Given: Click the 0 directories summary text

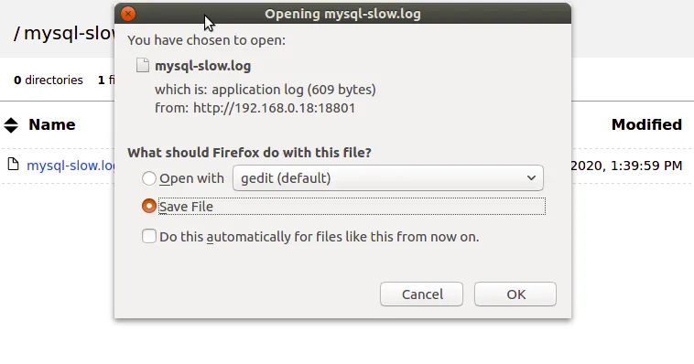Looking at the screenshot, I should pyautogui.click(x=49, y=80).
